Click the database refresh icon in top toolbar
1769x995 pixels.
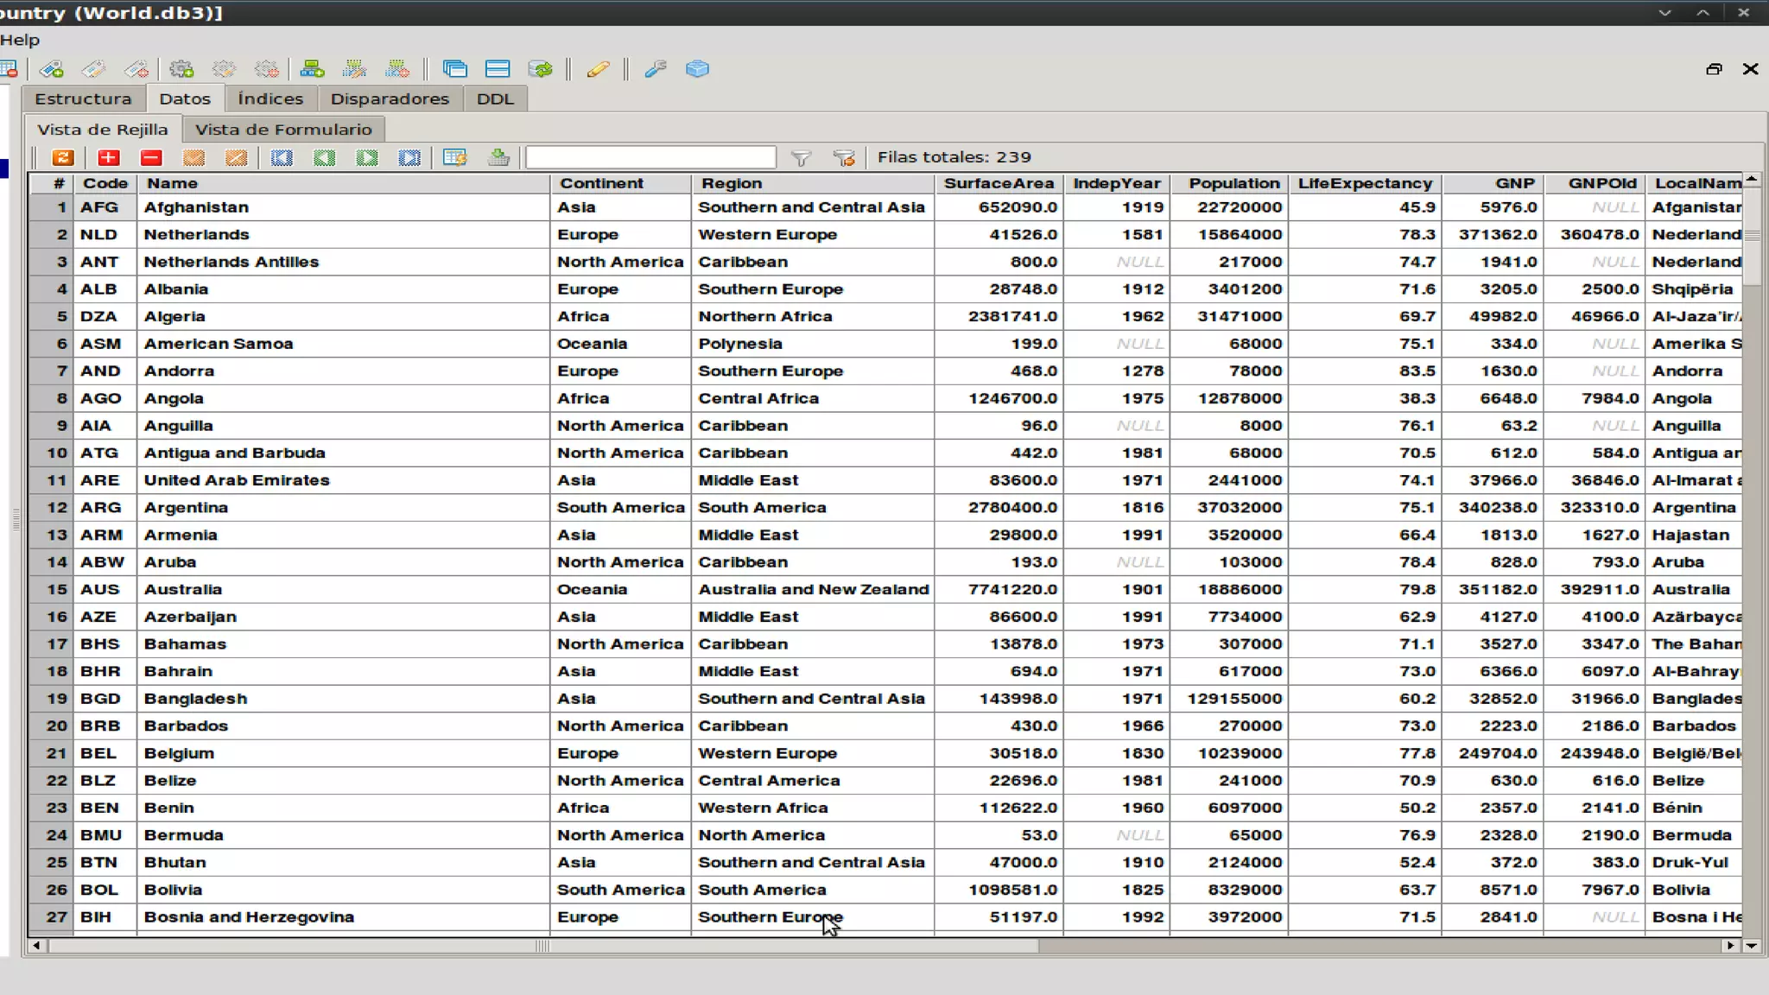click(541, 69)
